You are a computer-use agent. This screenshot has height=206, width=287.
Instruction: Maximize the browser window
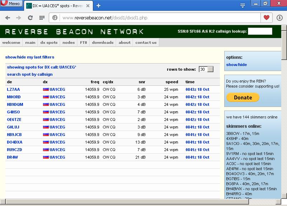click(265, 4)
